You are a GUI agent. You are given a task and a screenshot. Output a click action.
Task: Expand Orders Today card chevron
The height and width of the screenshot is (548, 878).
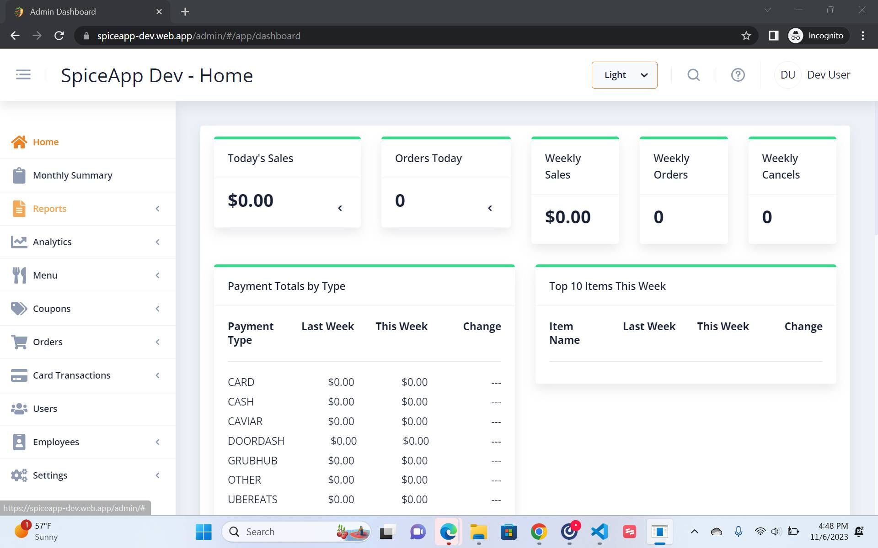point(490,208)
